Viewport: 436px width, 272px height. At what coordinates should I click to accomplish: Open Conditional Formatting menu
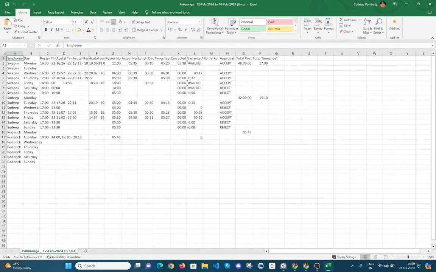click(214, 26)
